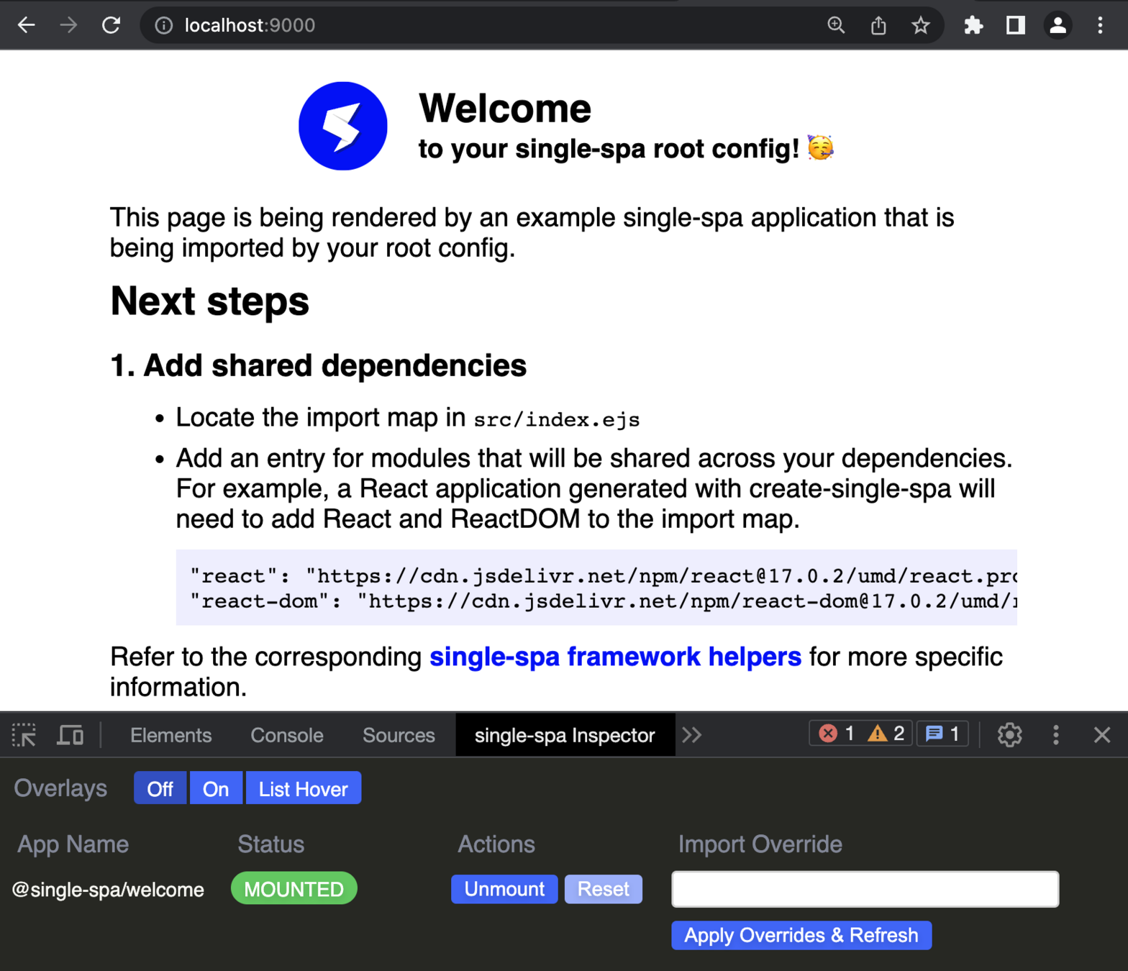The height and width of the screenshot is (971, 1128).
Task: Reload the page with the refresh icon
Action: (x=111, y=25)
